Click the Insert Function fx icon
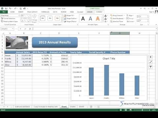 (30, 29)
